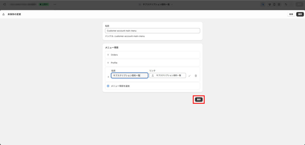Click the trash icon to delete menu item
This screenshot has height=145, width=305.
tap(196, 76)
